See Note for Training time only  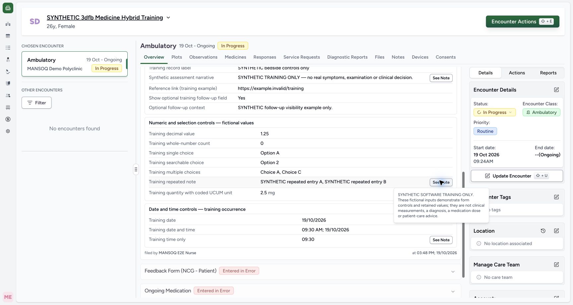pyautogui.click(x=441, y=240)
